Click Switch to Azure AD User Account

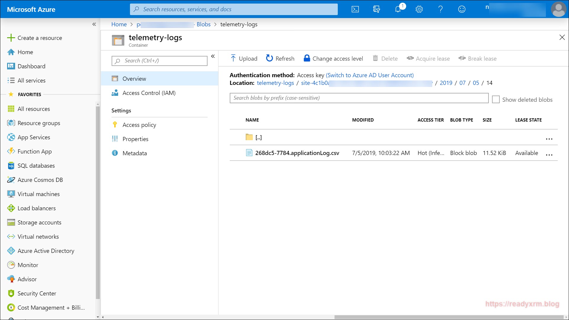pyautogui.click(x=369, y=75)
